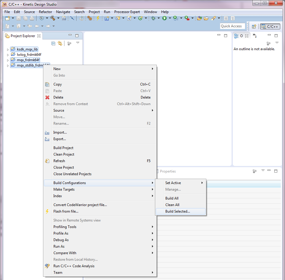Click Export... in context menu

point(100,139)
